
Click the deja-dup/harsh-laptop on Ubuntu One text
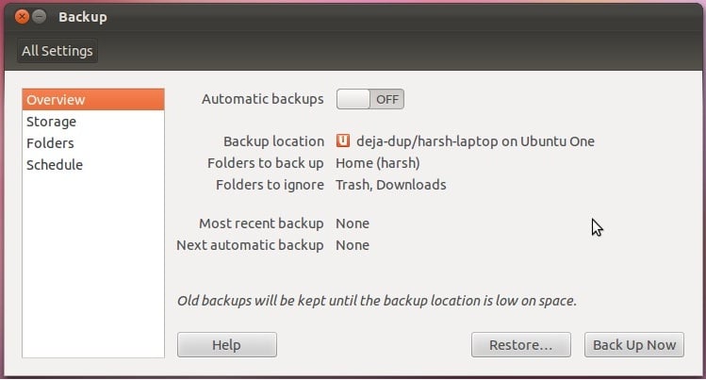tap(475, 141)
